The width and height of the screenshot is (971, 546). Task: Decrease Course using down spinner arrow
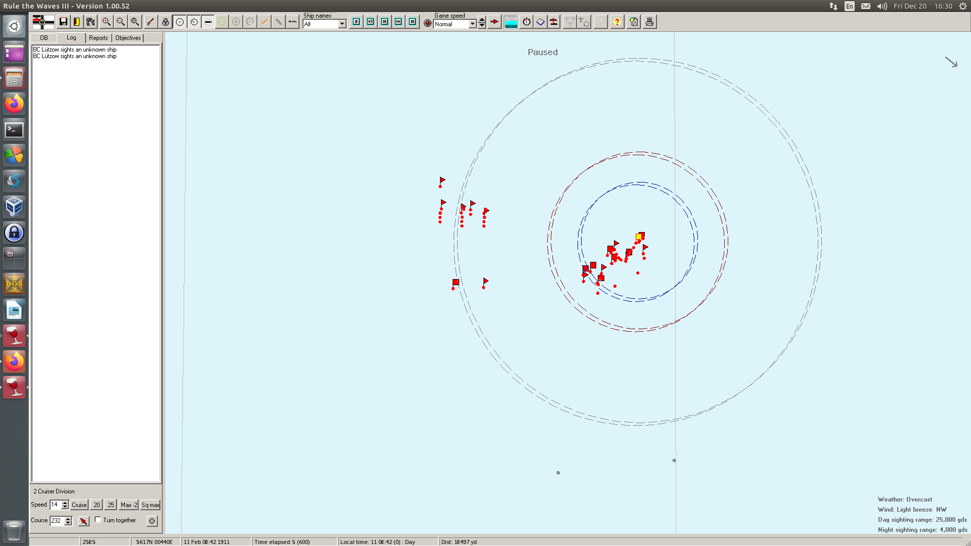point(68,523)
